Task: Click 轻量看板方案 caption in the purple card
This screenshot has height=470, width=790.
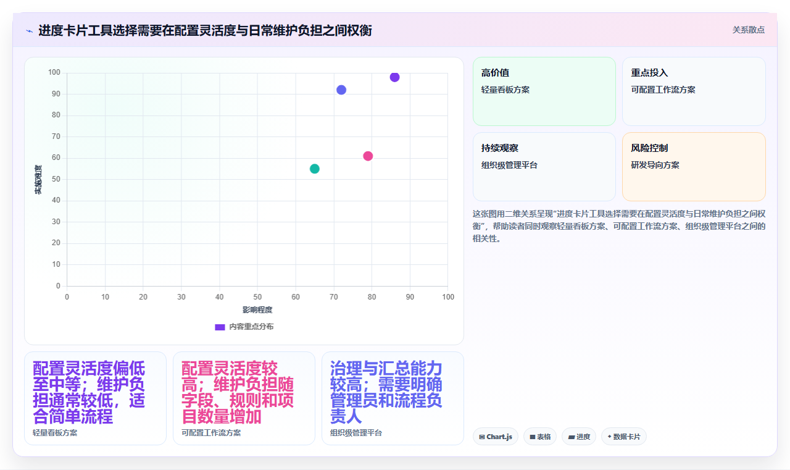Action: click(x=55, y=433)
